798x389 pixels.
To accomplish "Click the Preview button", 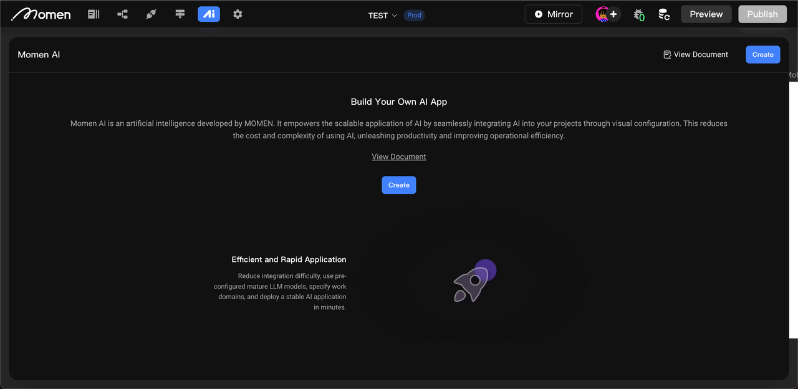I will [x=706, y=14].
